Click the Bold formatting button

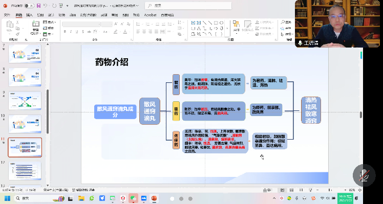[65, 32]
